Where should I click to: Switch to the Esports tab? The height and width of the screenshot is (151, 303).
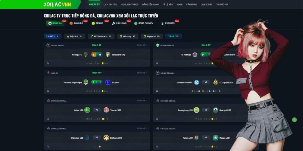pos(168,23)
